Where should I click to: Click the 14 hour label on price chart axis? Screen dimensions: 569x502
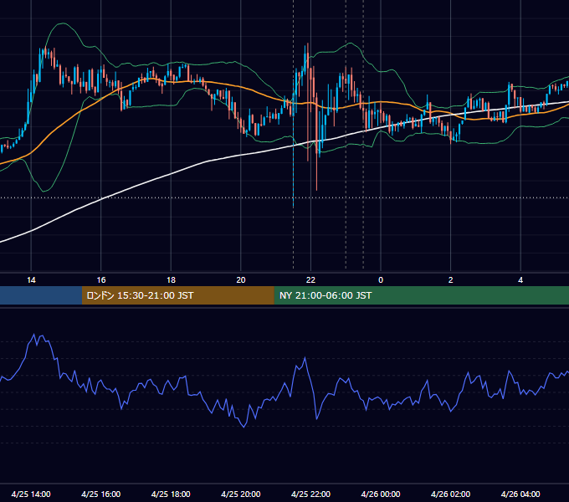click(x=31, y=280)
